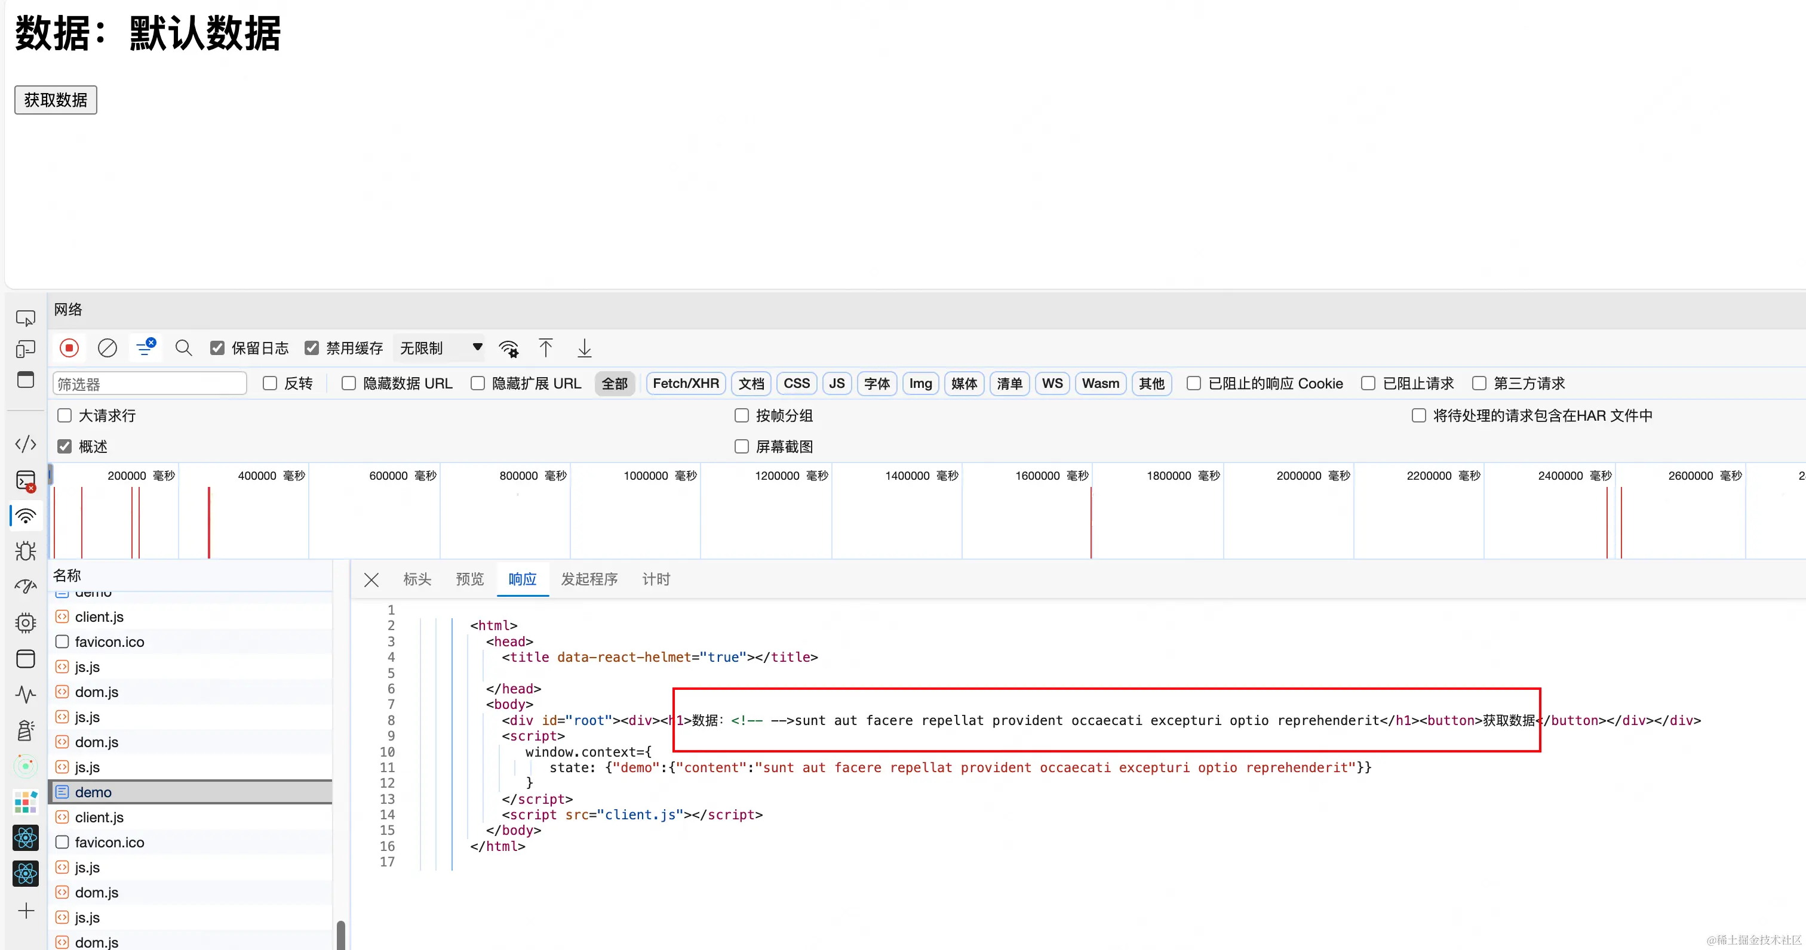Open the Initiator tab (发起程序)
This screenshot has width=1806, height=950.
589,579
